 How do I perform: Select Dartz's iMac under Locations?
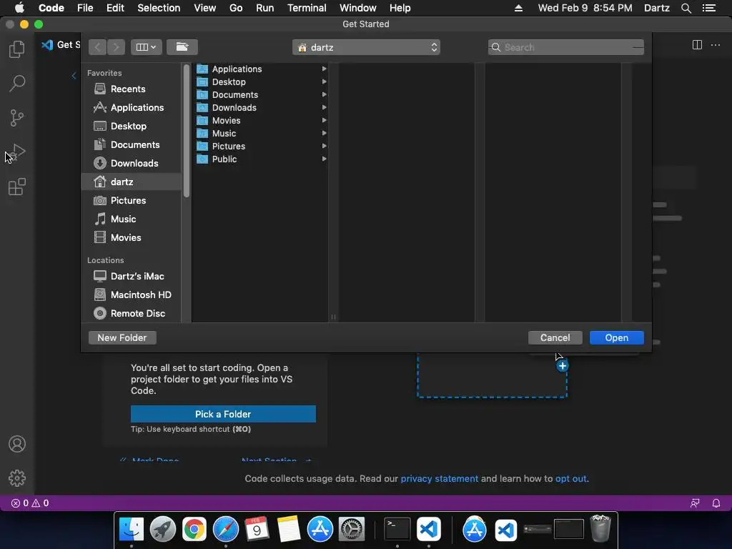pyautogui.click(x=132, y=276)
